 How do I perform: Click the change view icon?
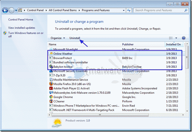pyautogui.click(x=171, y=38)
